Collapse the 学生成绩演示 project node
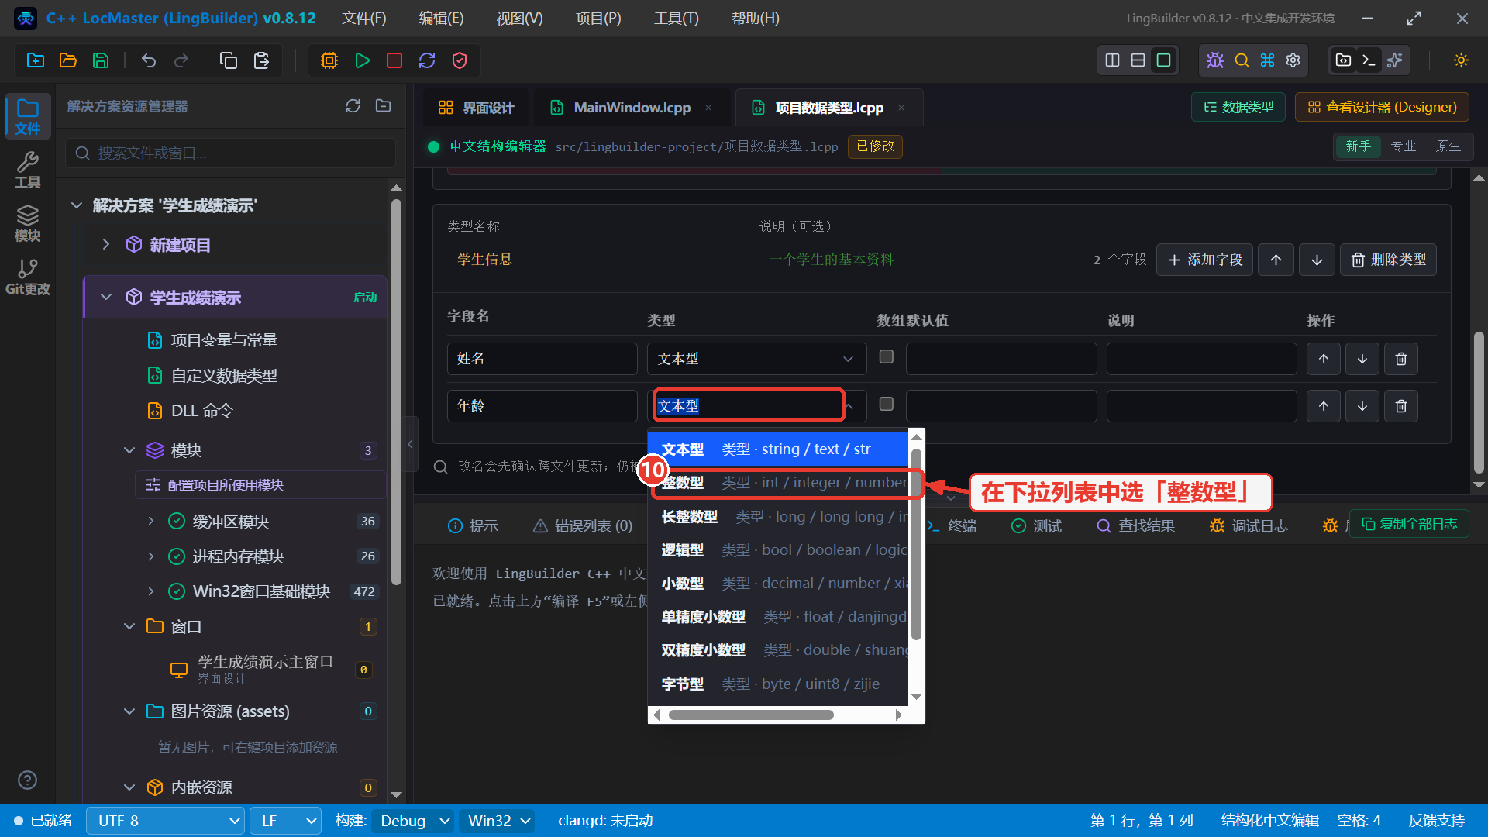The width and height of the screenshot is (1488, 837). tap(106, 298)
